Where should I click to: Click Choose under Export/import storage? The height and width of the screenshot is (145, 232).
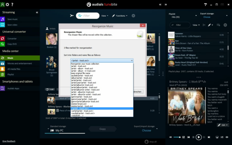tap(147, 130)
